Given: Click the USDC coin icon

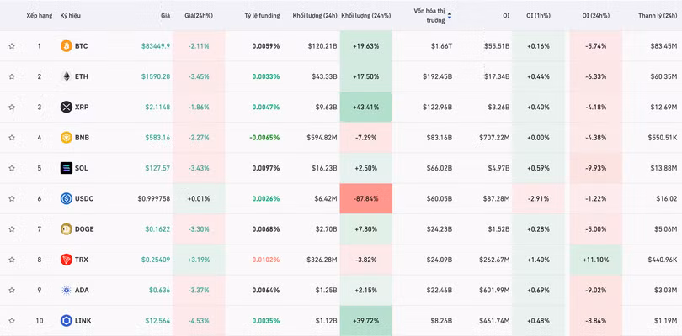Looking at the screenshot, I should pyautogui.click(x=67, y=199).
